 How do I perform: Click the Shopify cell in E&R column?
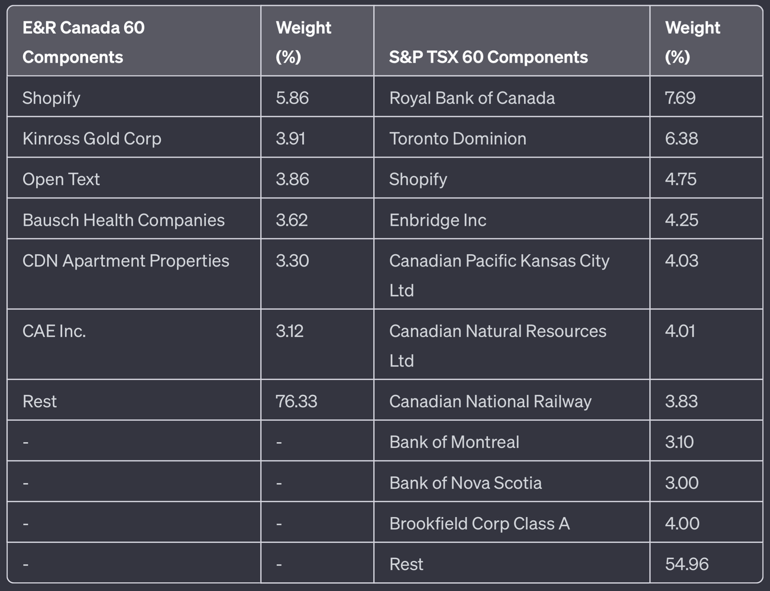(x=51, y=98)
